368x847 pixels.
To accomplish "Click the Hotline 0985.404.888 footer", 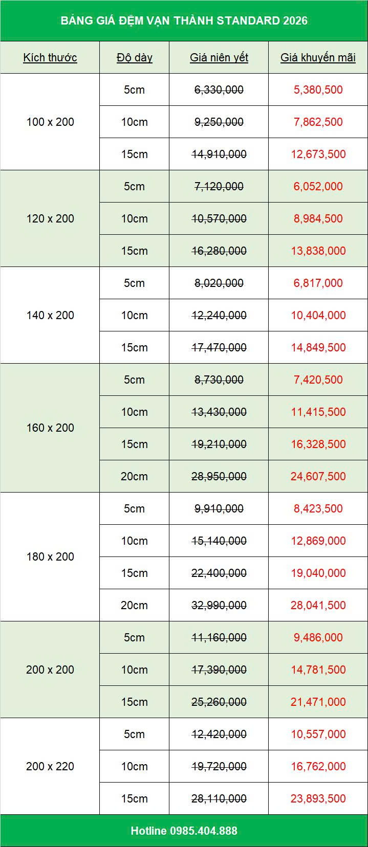I will tap(184, 831).
